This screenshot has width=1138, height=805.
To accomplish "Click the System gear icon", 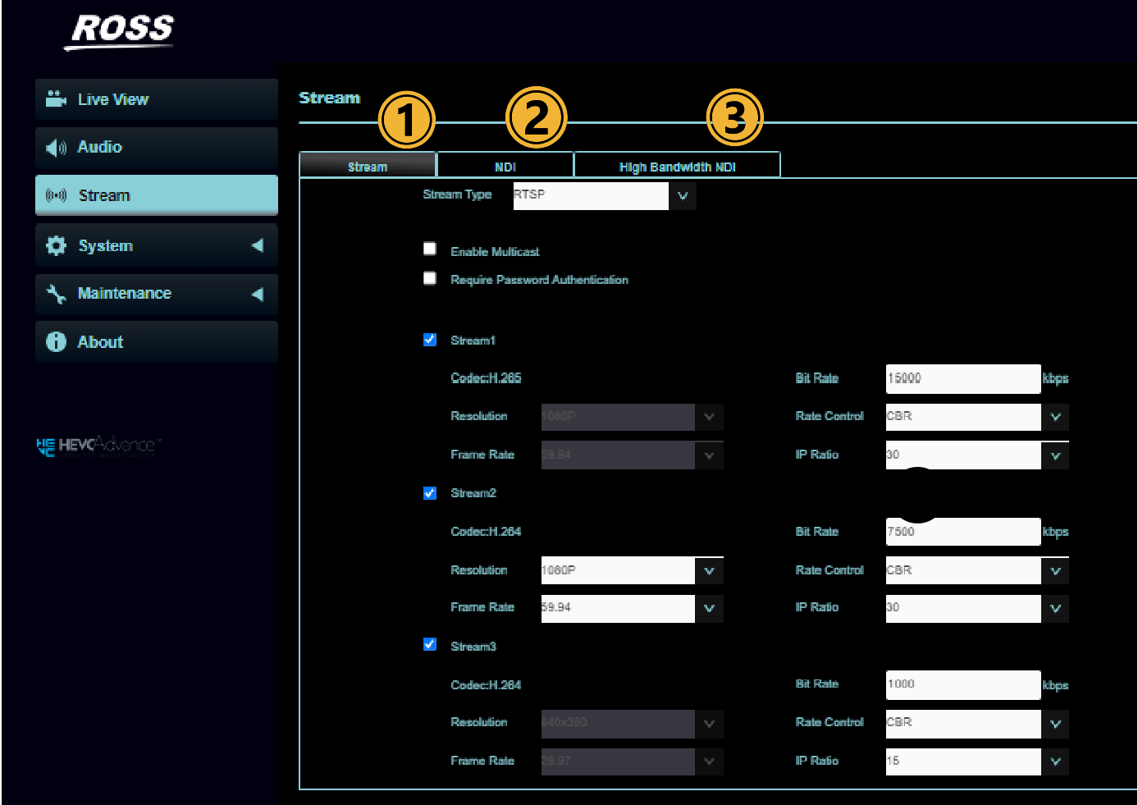I will [x=56, y=245].
